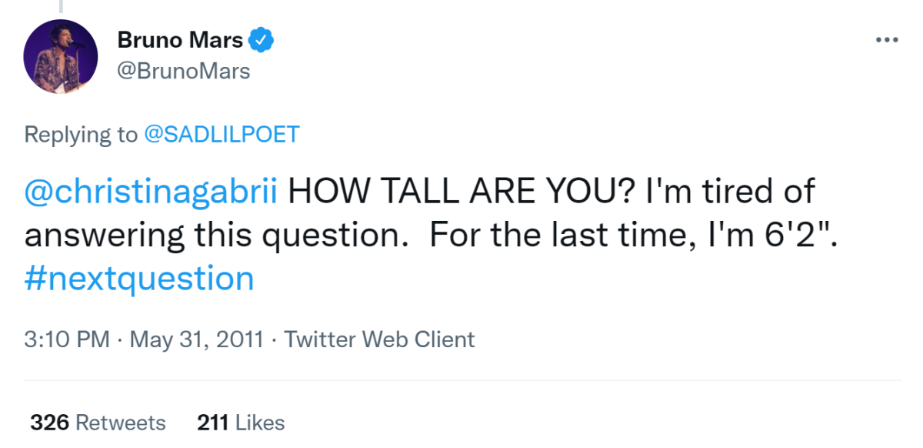Open the @christinagabrii mention

[x=151, y=192]
